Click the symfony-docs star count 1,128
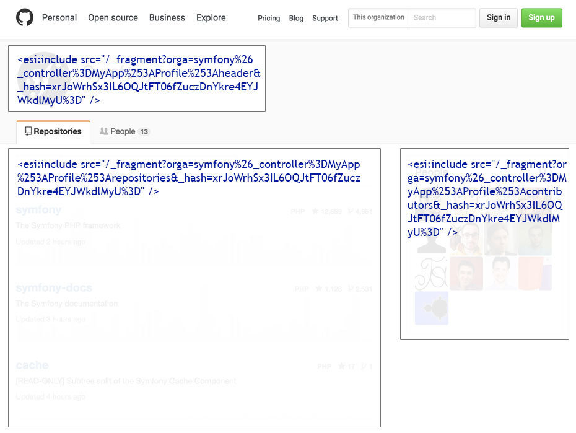Screen dimensions: 576x433 point(328,289)
